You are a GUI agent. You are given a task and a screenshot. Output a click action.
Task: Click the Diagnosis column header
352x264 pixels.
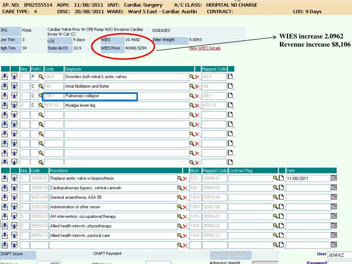tap(129, 69)
